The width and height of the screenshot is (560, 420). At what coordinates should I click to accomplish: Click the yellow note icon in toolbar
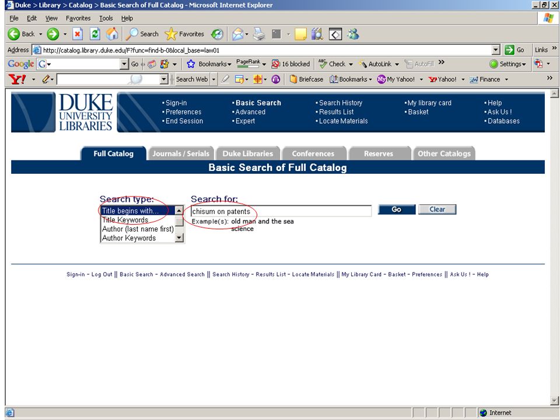click(300, 34)
